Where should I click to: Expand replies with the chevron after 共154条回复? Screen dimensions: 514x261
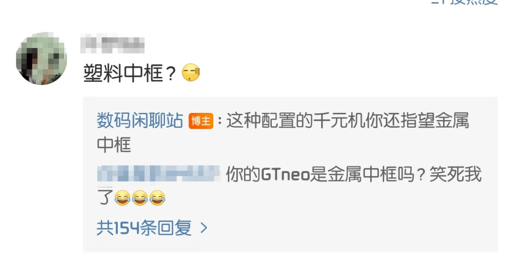(204, 228)
